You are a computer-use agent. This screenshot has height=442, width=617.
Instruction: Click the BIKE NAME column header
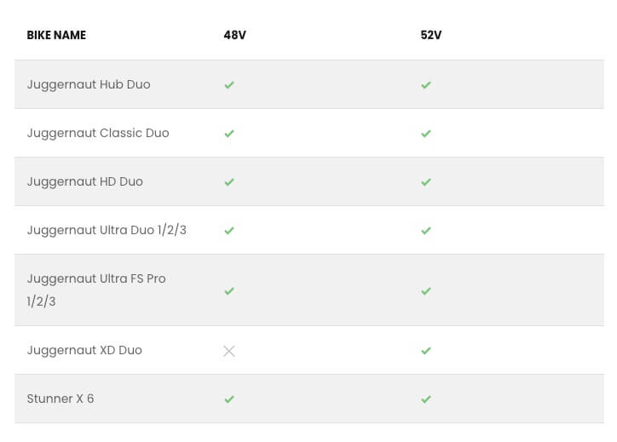56,36
